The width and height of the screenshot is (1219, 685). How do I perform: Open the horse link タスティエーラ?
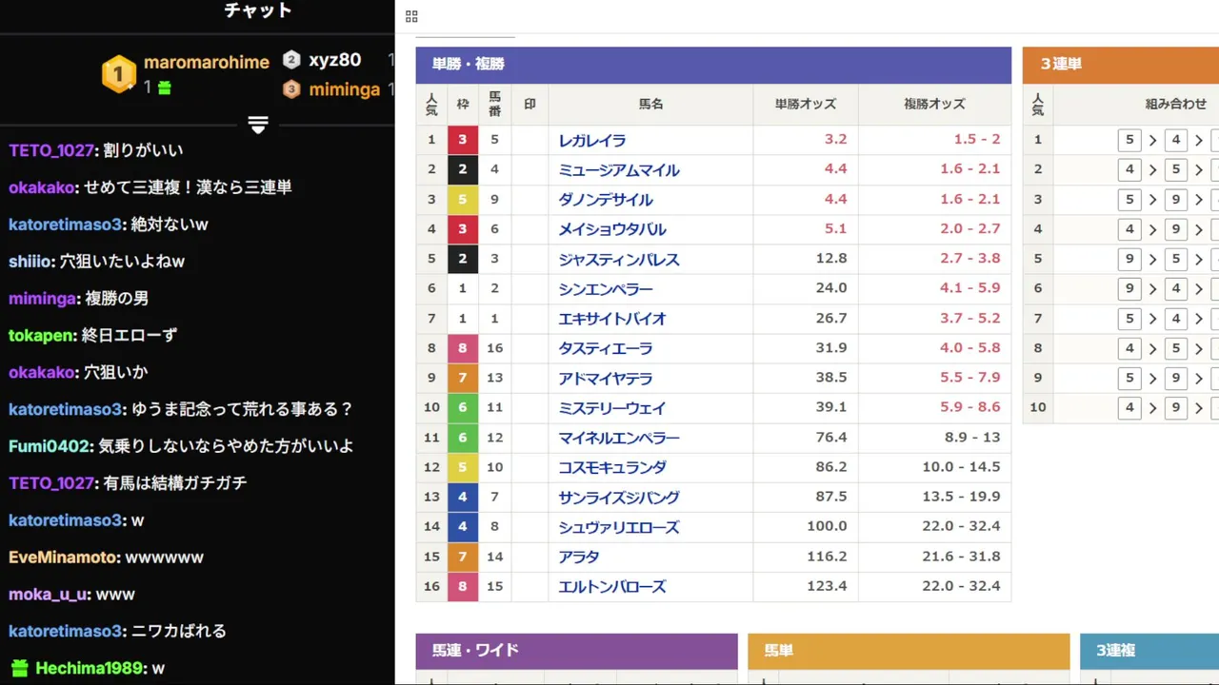click(606, 349)
